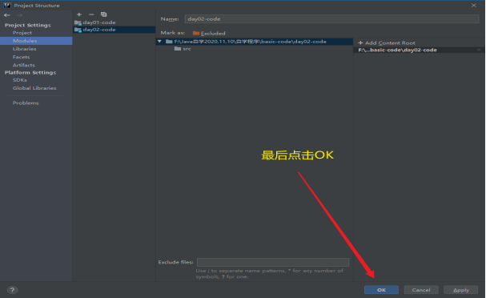This screenshot has height=298, width=486.
Task: Open Modules settings section
Action: [36, 41]
